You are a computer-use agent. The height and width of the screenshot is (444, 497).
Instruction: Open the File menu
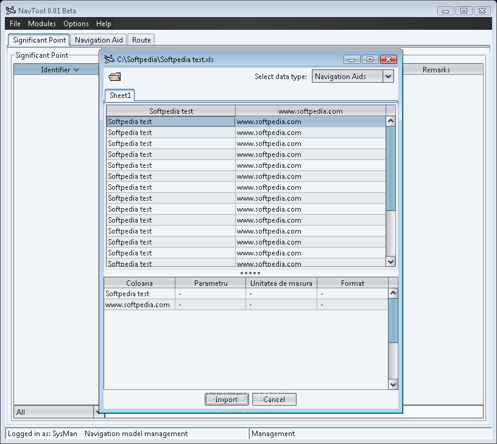coord(15,24)
